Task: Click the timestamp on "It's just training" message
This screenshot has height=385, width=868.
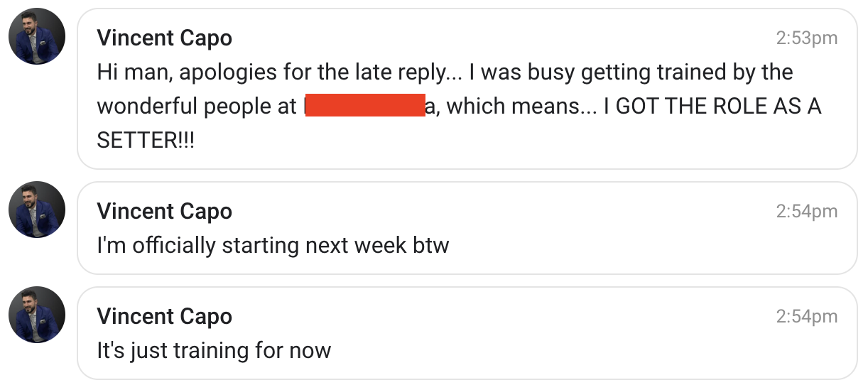Action: [x=806, y=317]
